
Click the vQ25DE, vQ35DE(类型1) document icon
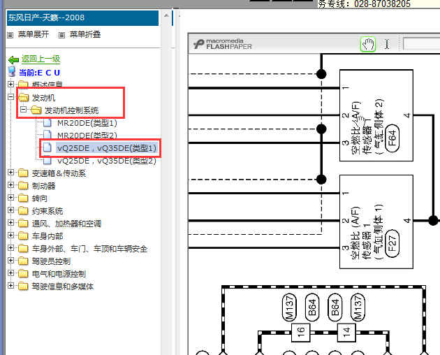[x=47, y=147]
